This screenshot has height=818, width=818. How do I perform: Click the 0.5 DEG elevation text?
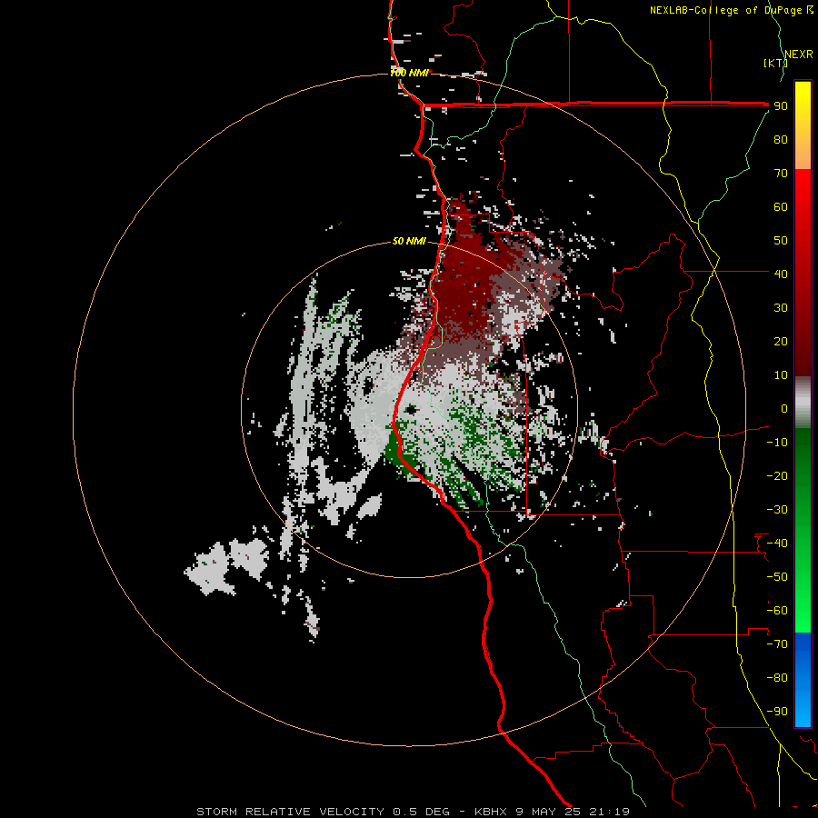click(x=421, y=812)
